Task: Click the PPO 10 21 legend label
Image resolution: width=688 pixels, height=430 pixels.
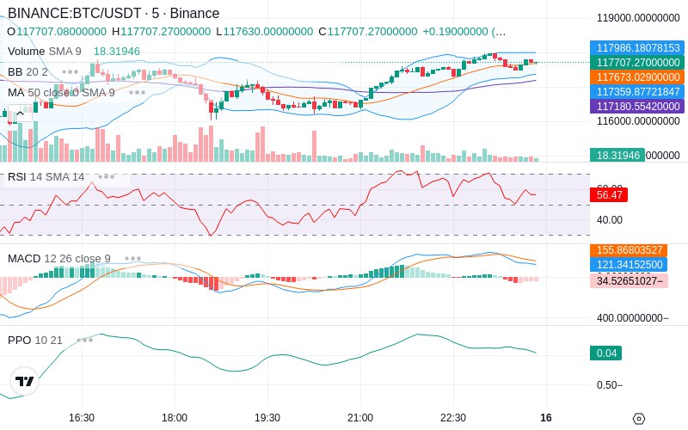Action: point(35,340)
